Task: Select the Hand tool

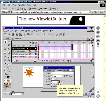Action: click(5, 70)
